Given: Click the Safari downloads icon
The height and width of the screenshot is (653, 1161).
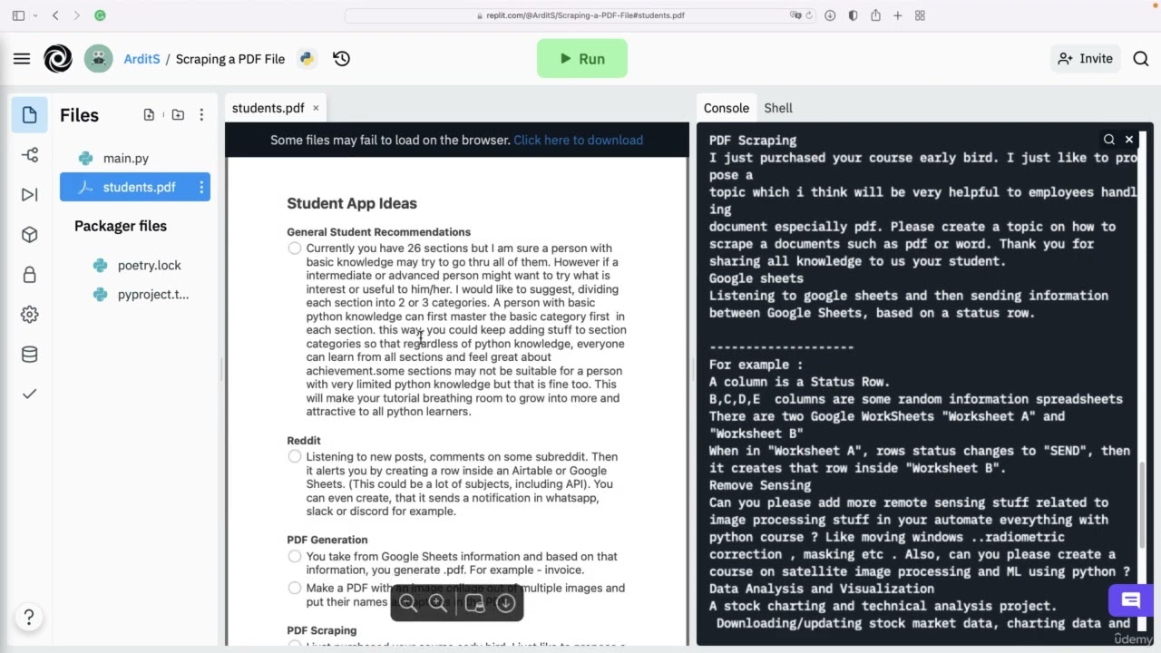Looking at the screenshot, I should point(830,15).
